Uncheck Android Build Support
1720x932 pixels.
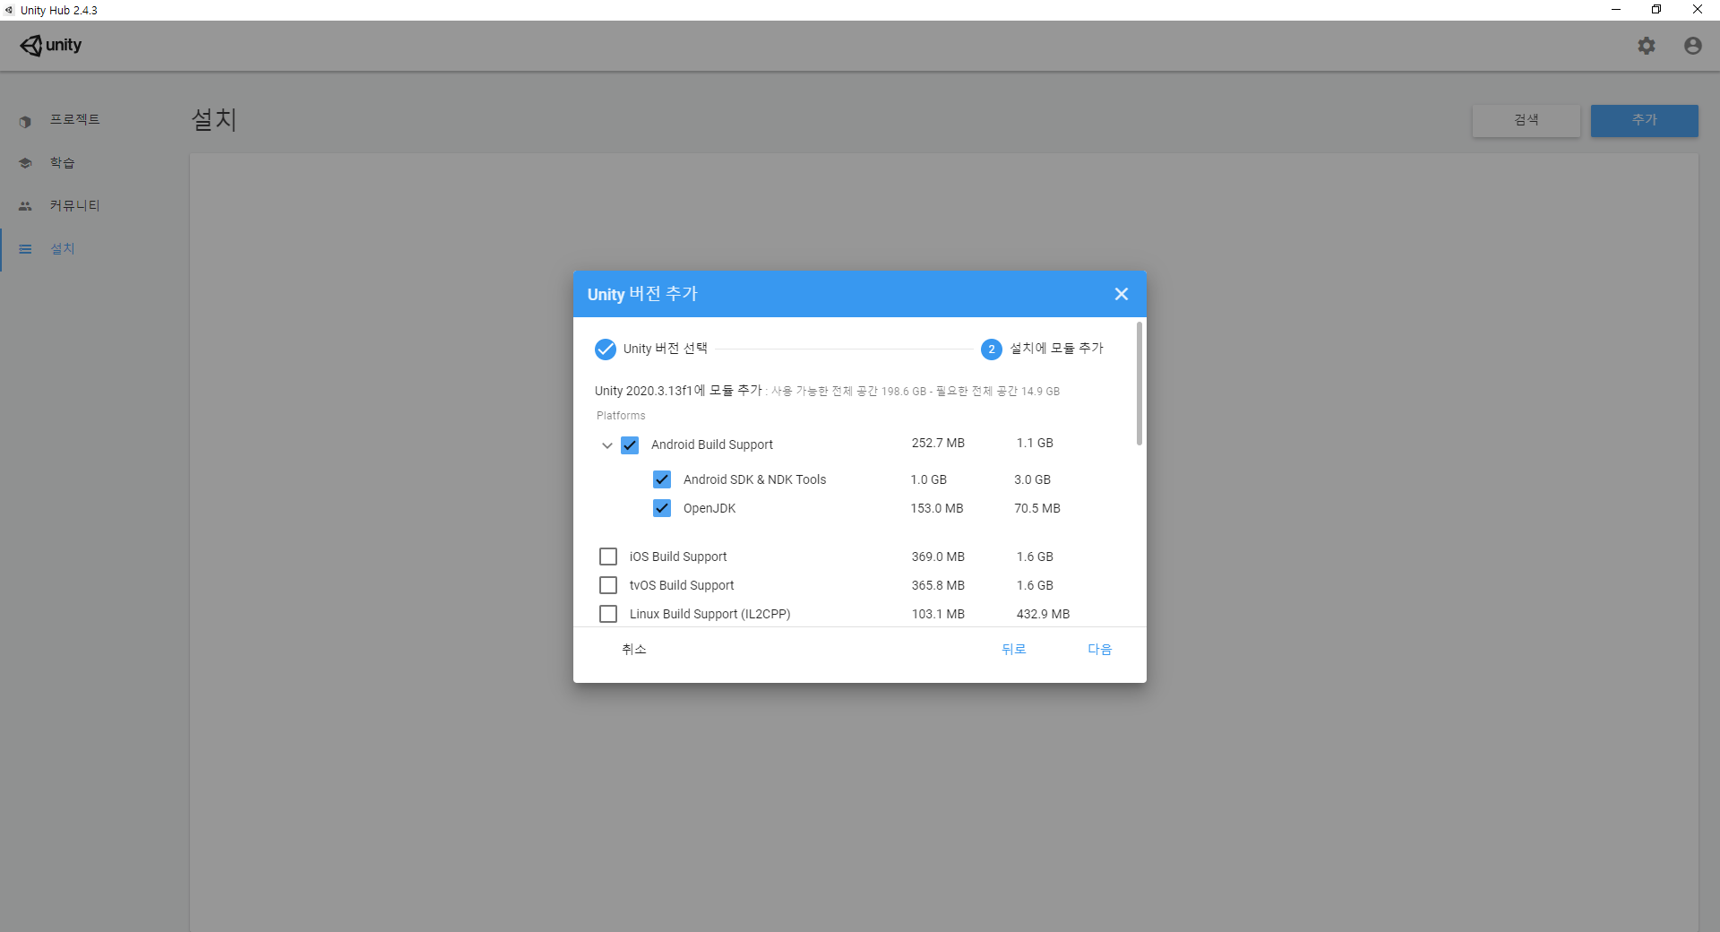tap(630, 444)
